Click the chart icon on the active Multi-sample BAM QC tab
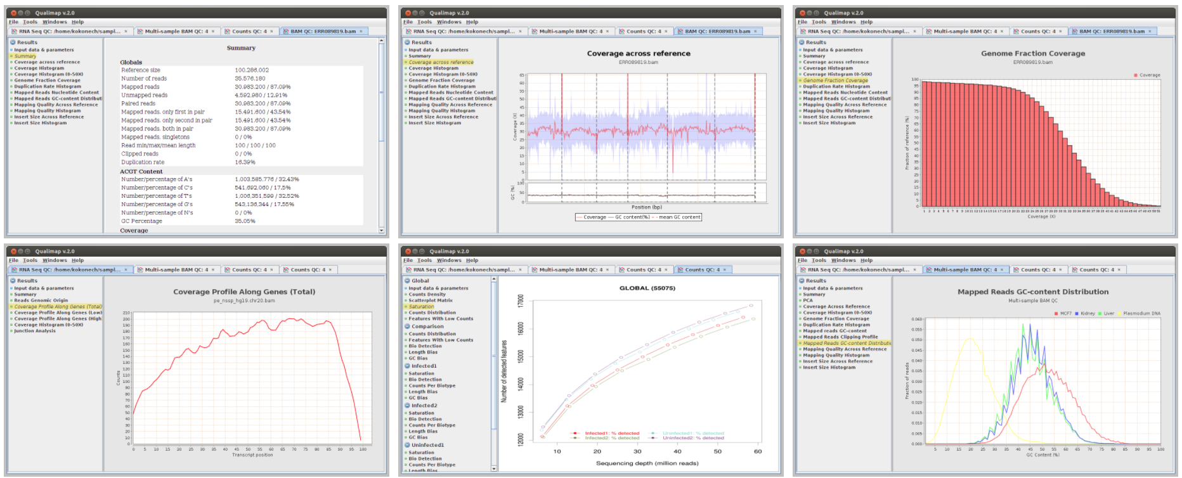This screenshot has height=478, width=1182. coord(929,269)
